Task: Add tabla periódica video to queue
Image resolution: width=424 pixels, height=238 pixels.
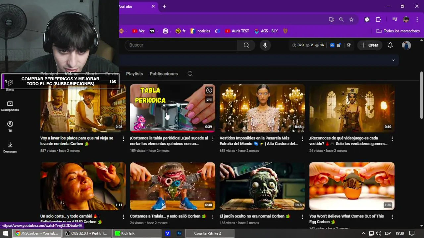Action: [209, 99]
